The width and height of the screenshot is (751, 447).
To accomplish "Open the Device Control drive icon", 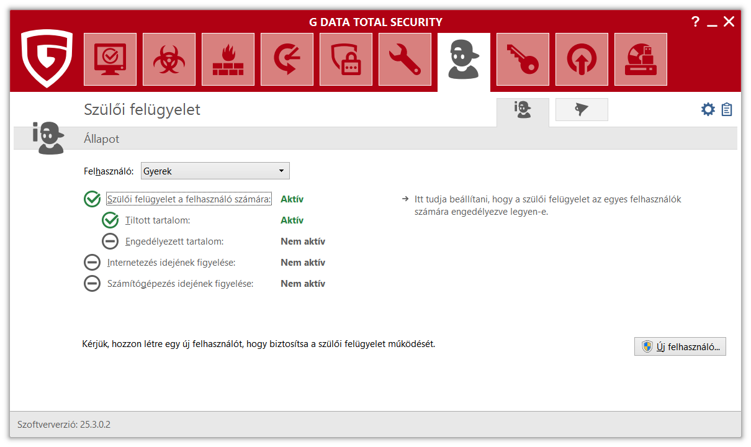I will pos(641,59).
